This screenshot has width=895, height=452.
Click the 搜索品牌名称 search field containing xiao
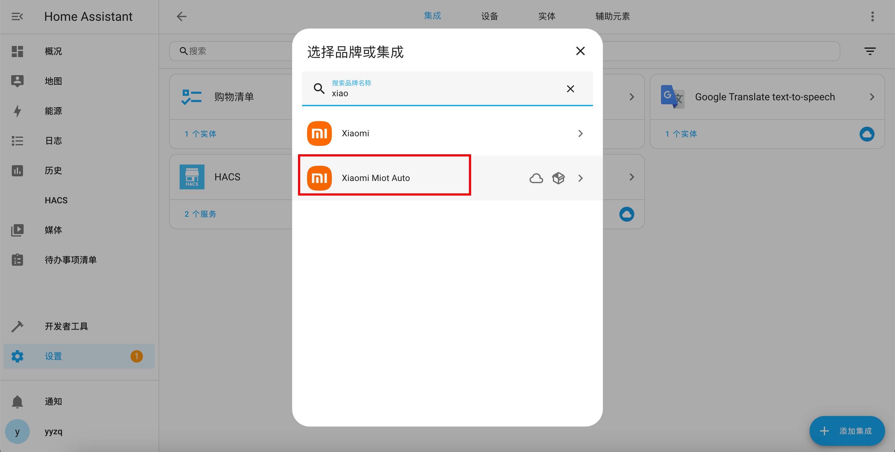point(447,88)
